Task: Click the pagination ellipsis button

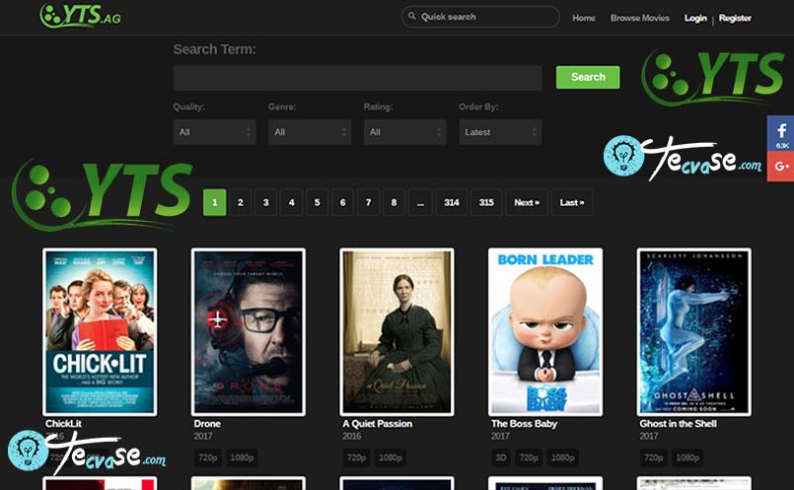Action: tap(420, 202)
